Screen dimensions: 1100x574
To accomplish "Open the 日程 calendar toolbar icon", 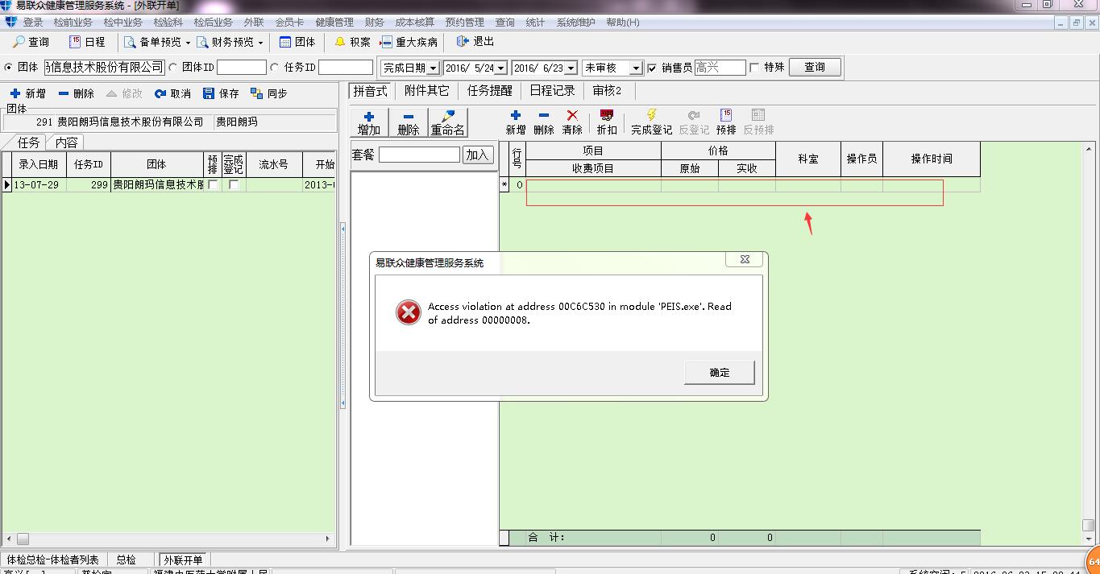I will tap(75, 42).
